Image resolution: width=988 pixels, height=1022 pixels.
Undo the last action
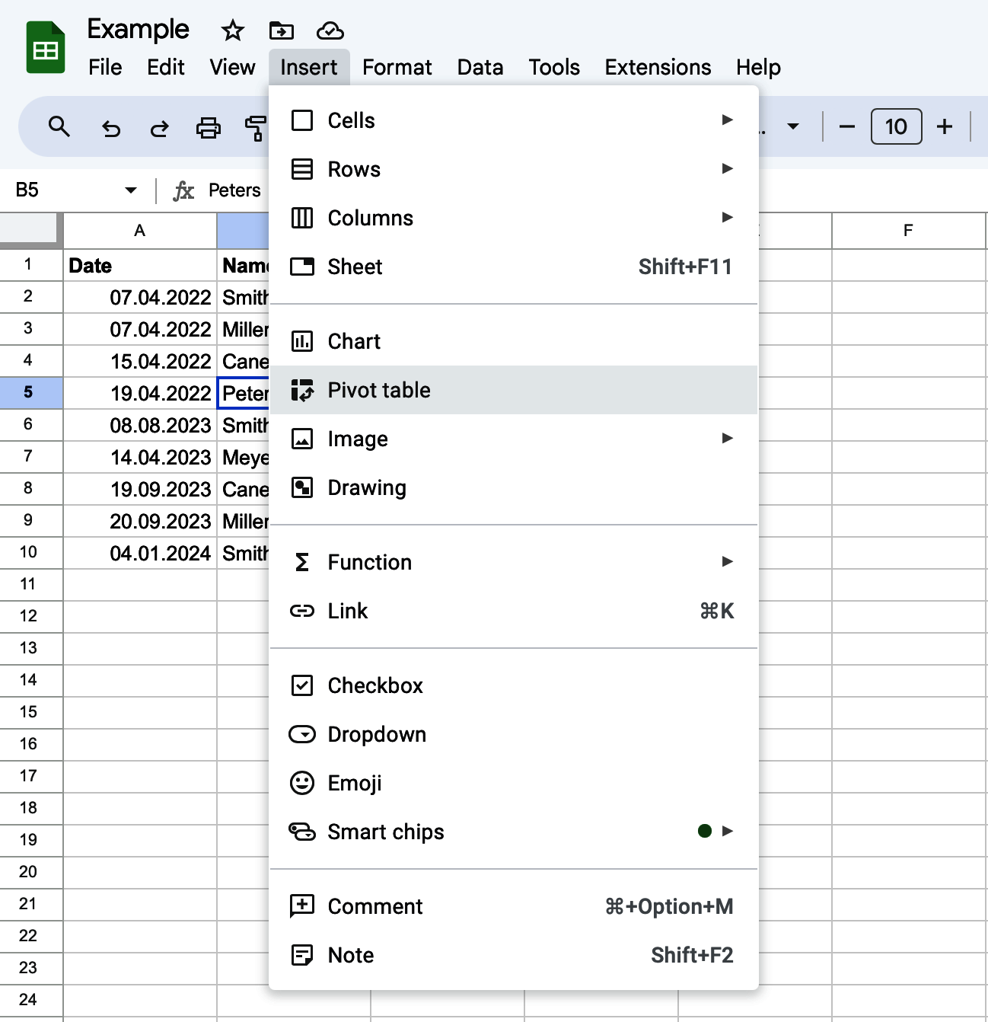tap(111, 127)
